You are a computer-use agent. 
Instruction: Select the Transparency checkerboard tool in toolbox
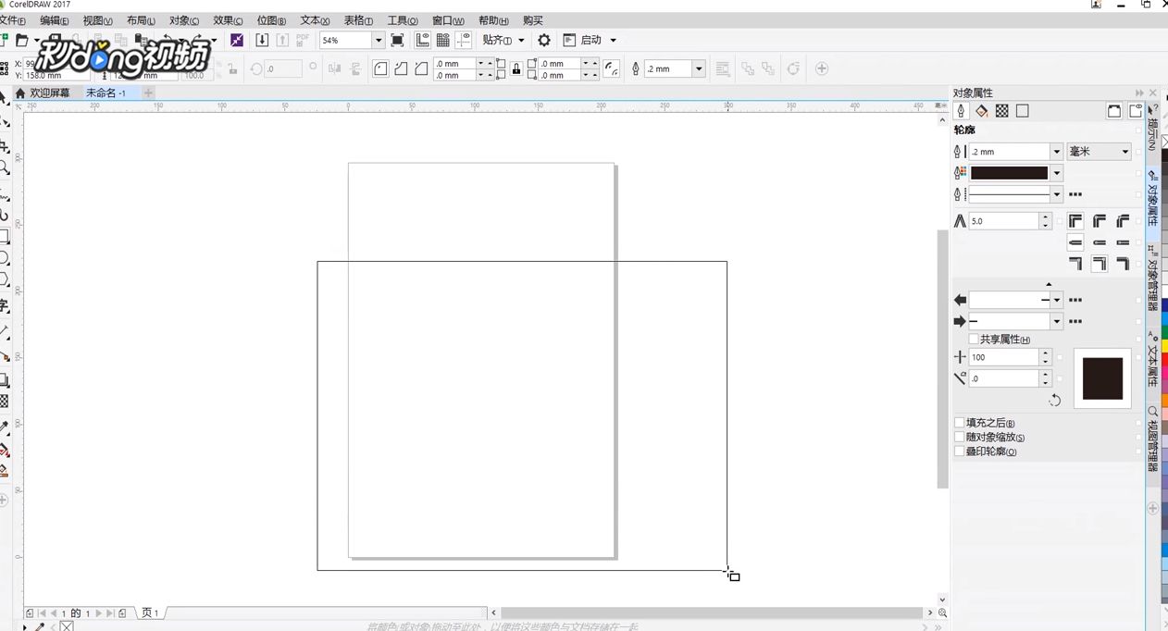(x=5, y=402)
